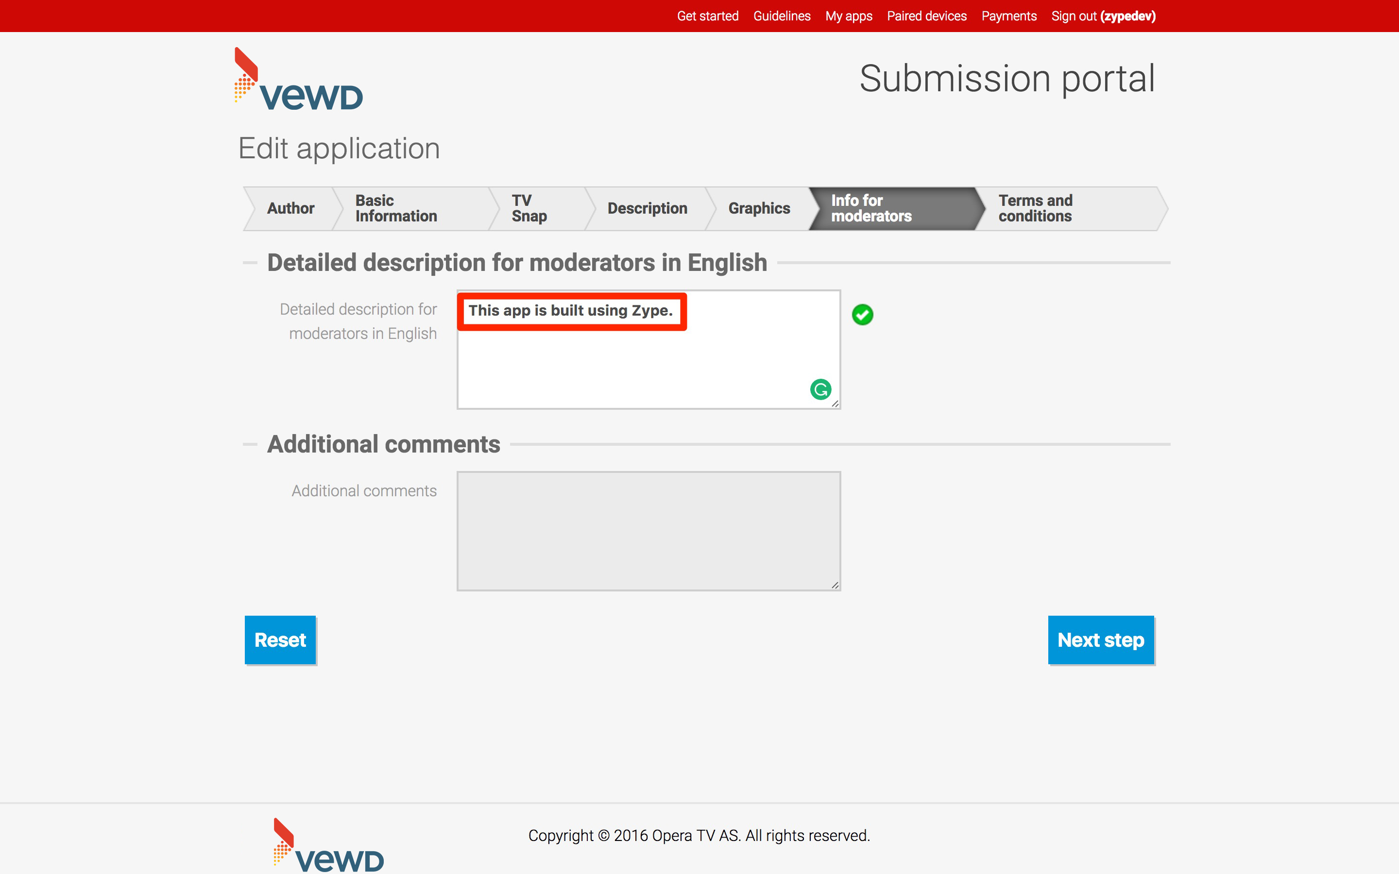Viewport: 1399px width, 874px height.
Task: Open the Guidelines link
Action: pos(782,16)
